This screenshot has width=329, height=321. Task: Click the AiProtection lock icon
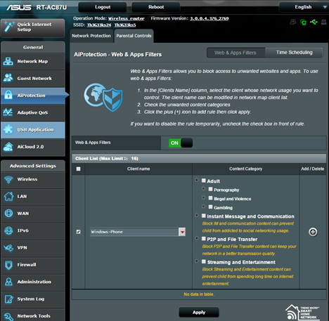(8, 95)
